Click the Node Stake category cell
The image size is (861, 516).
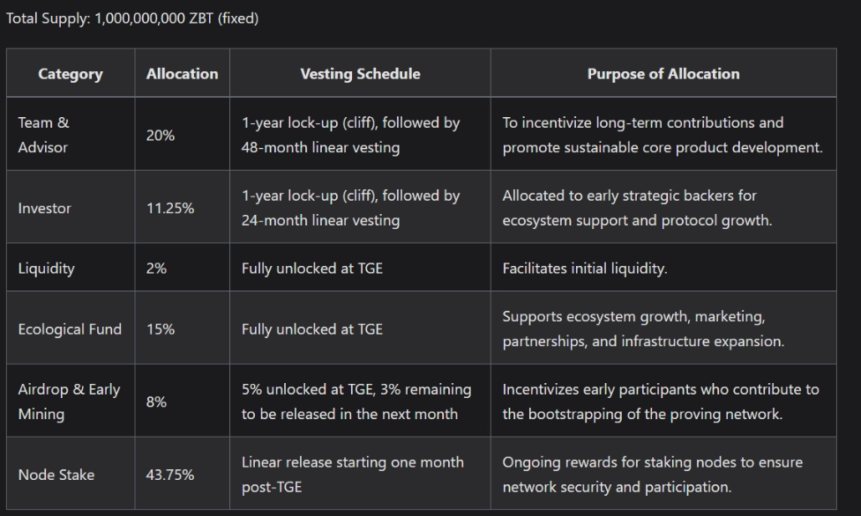(x=56, y=475)
